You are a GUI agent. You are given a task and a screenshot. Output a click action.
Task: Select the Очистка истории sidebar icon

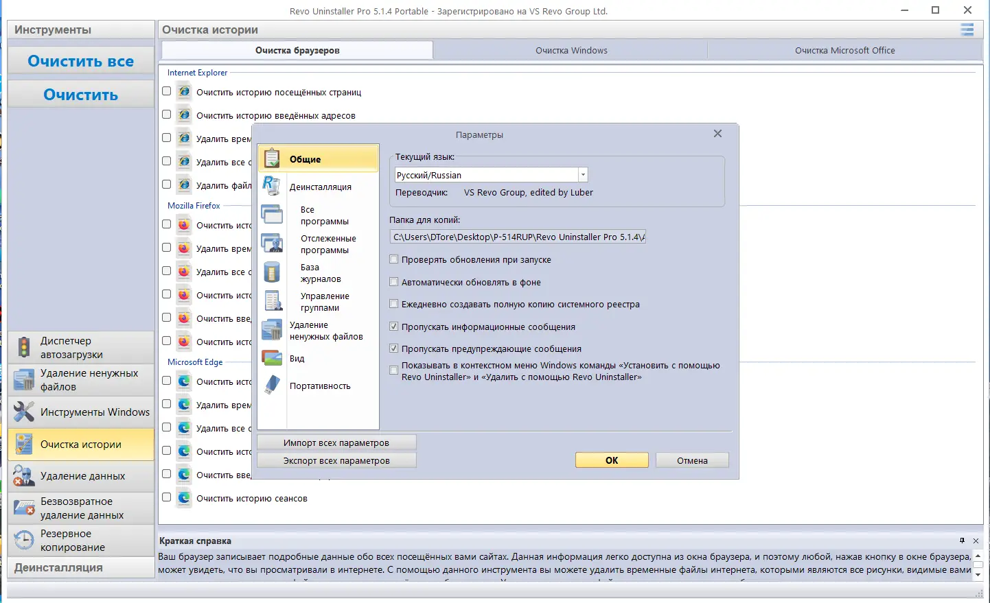tap(24, 444)
